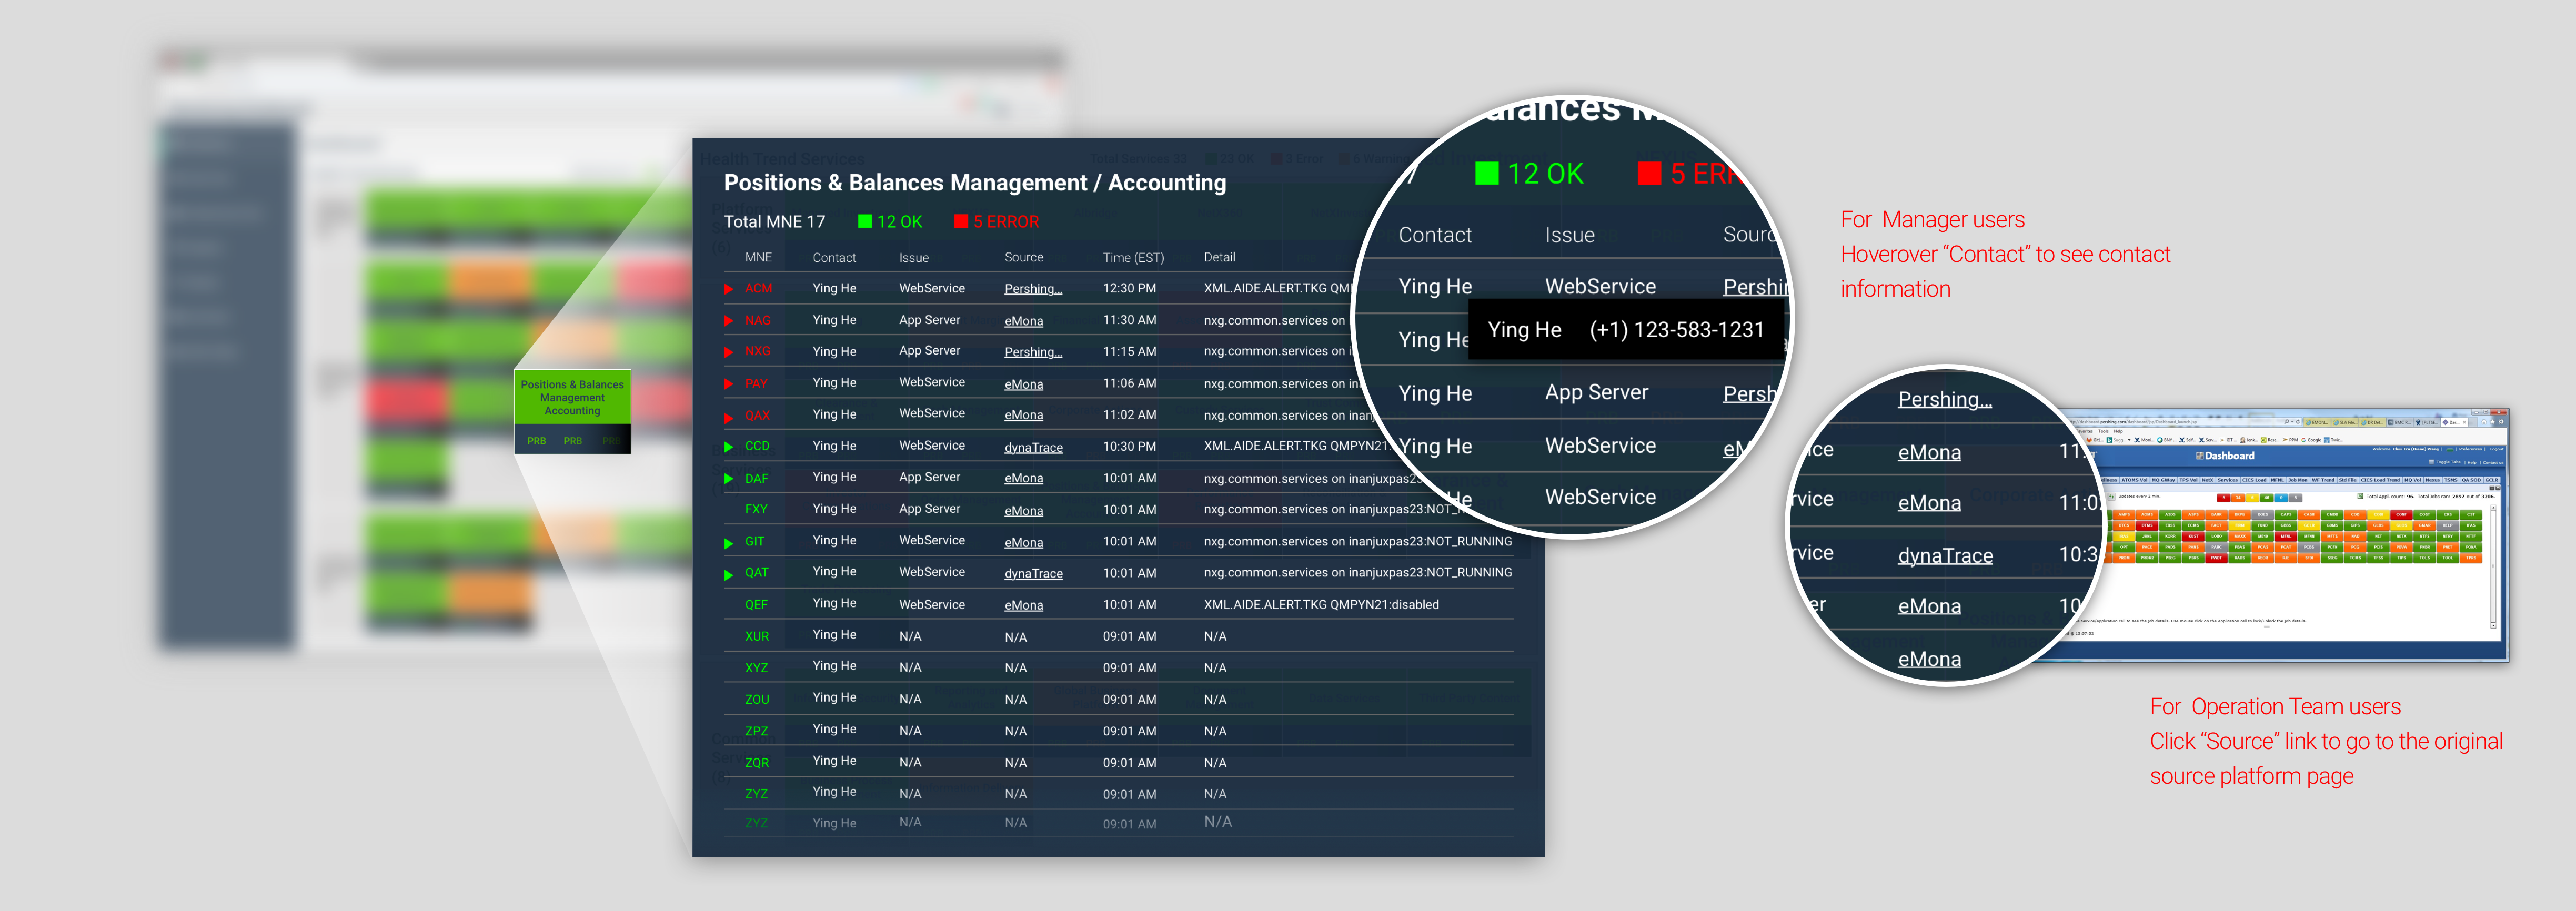The height and width of the screenshot is (911, 2576).
Task: Expand the GIT row green triangle
Action: click(x=729, y=543)
